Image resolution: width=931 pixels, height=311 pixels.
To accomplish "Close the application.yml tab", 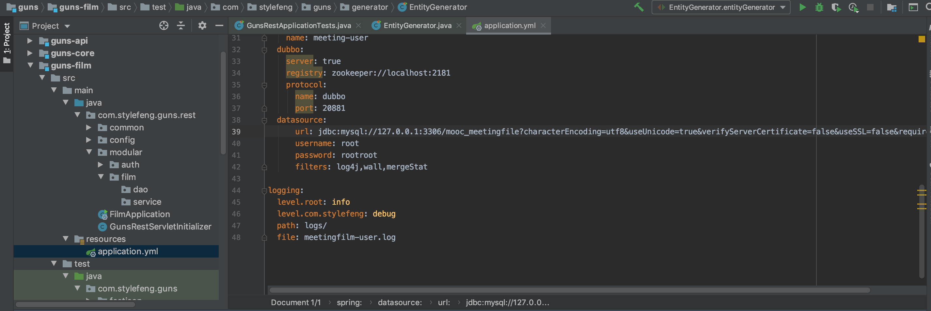I will pyautogui.click(x=543, y=26).
